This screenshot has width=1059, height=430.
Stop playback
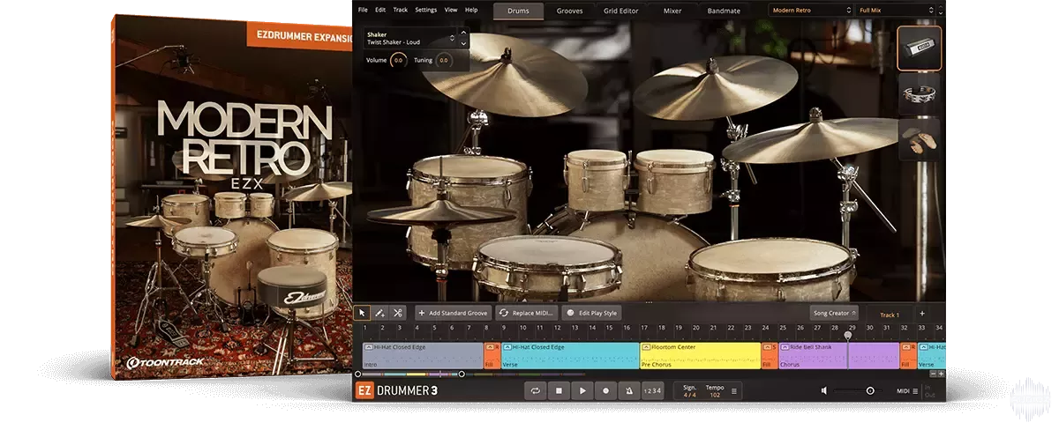559,390
